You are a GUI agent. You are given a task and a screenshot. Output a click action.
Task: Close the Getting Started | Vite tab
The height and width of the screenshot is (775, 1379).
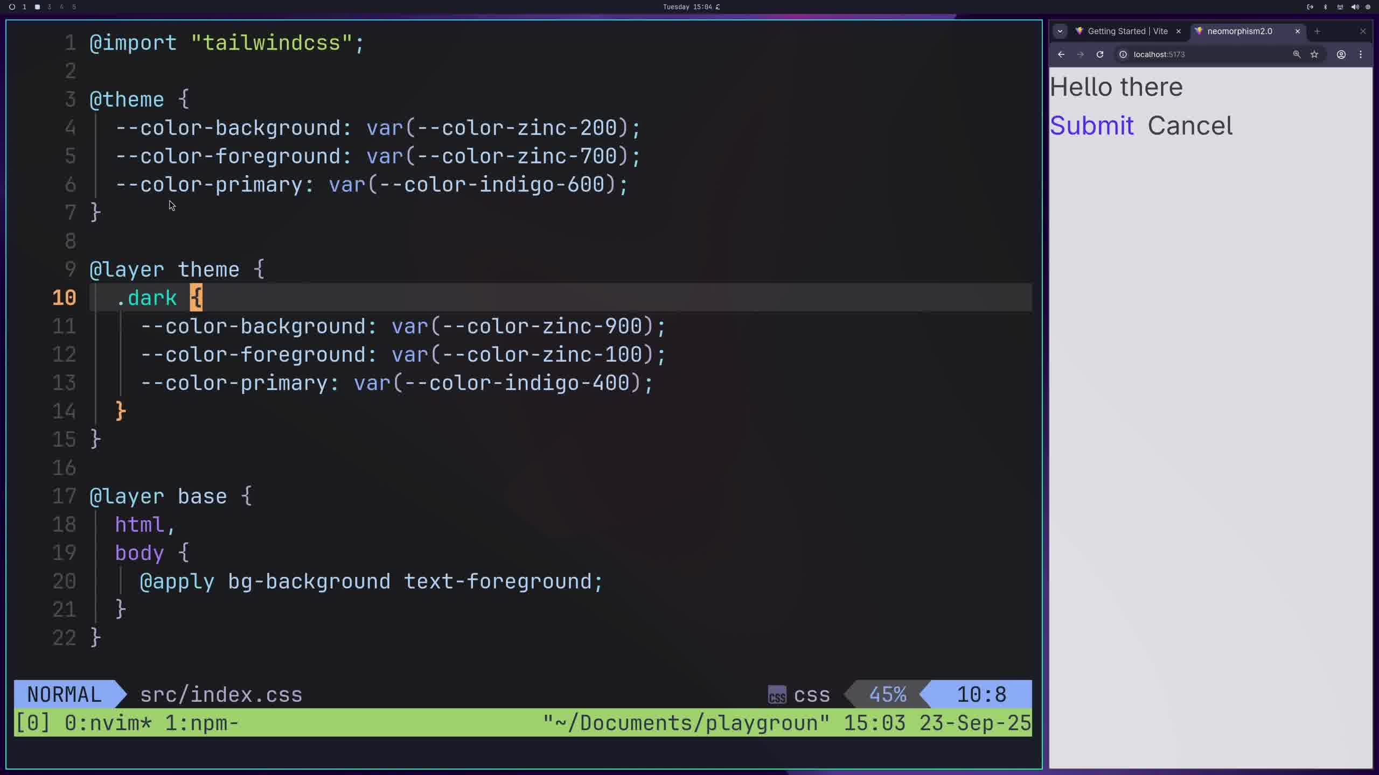(1178, 31)
